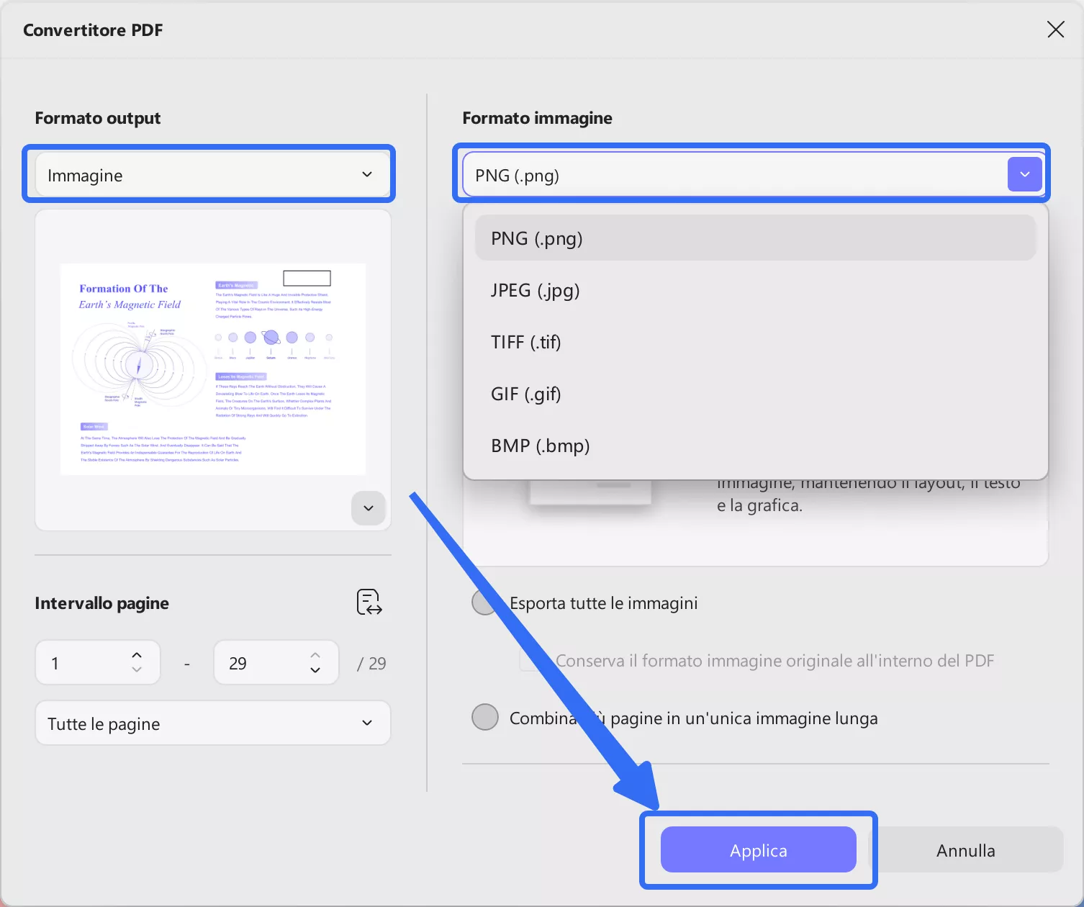This screenshot has height=907, width=1084.
Task: Check 'Conserva il formato immagine originale all'interno del PDF'
Action: click(530, 660)
